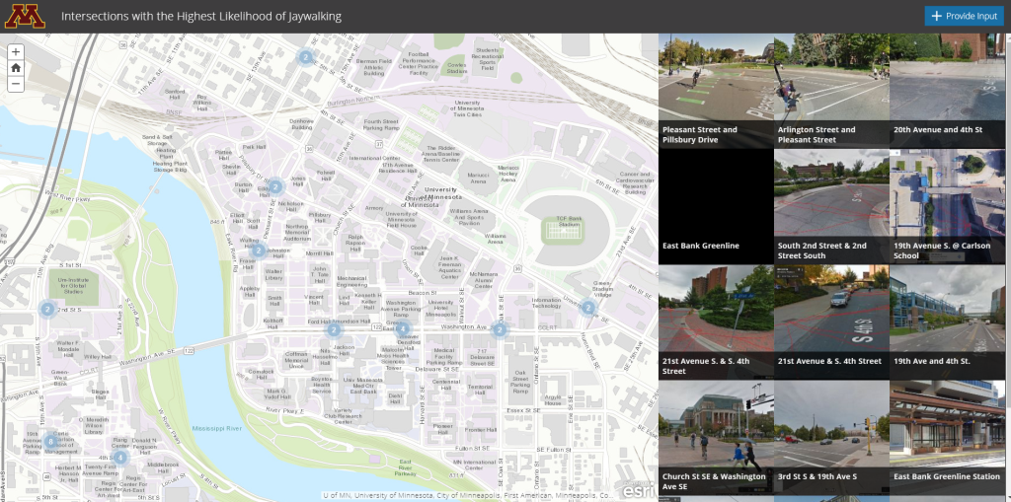This screenshot has height=502, width=1011.
Task: Open 20th Avenue and 4th St thumbnail
Action: pos(947,91)
